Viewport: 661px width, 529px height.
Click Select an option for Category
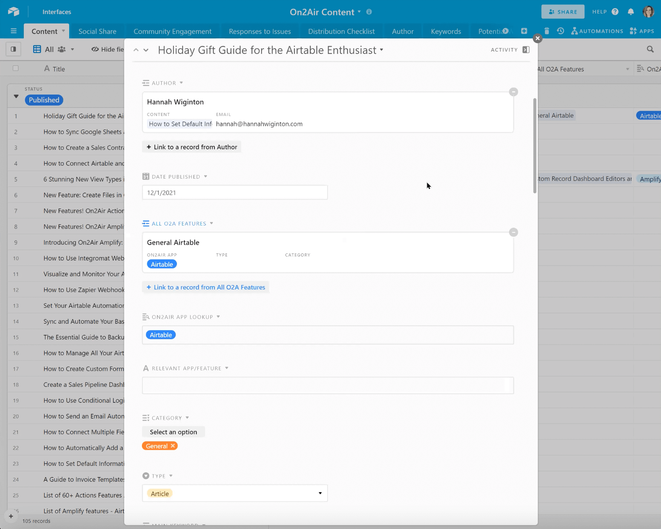point(173,432)
